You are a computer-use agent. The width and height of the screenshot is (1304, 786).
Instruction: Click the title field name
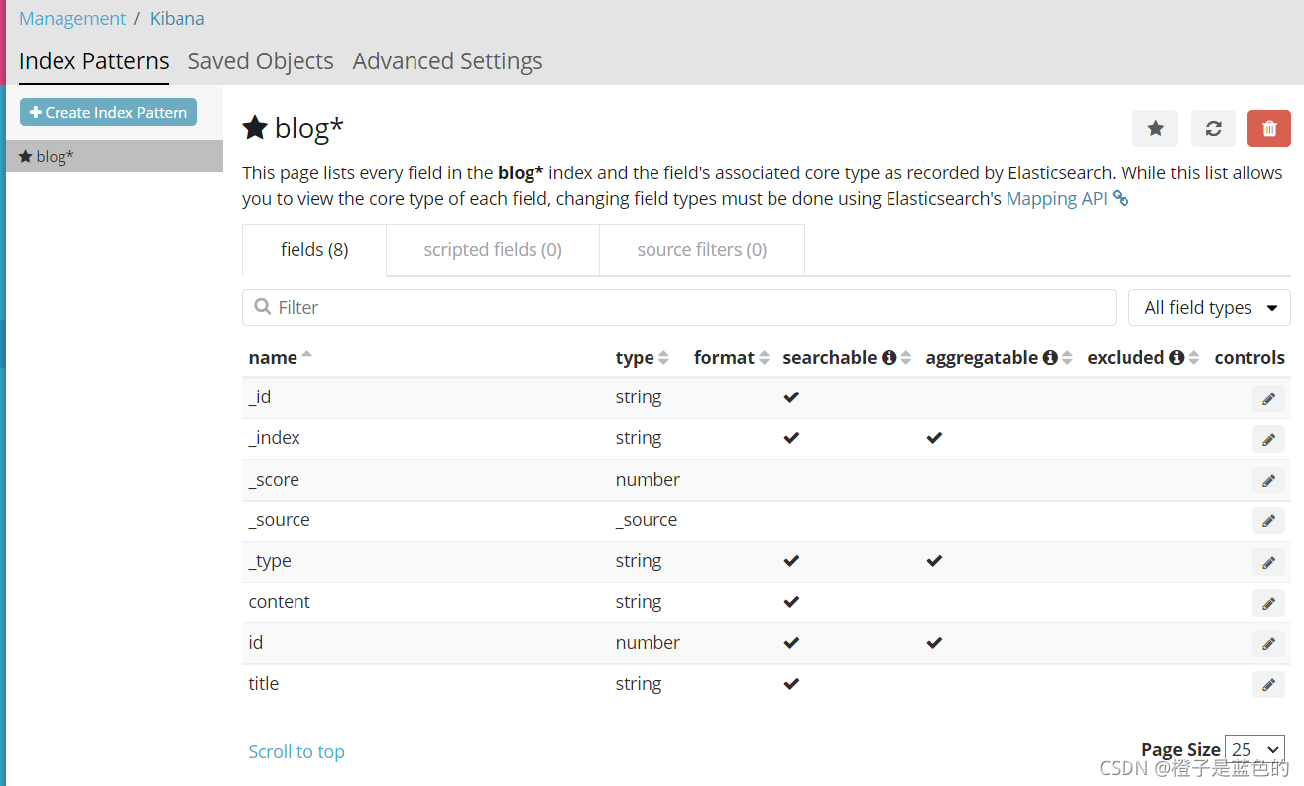pyautogui.click(x=263, y=684)
